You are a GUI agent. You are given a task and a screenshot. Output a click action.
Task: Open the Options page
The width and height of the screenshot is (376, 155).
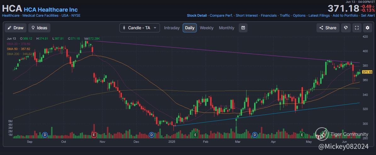(299, 15)
